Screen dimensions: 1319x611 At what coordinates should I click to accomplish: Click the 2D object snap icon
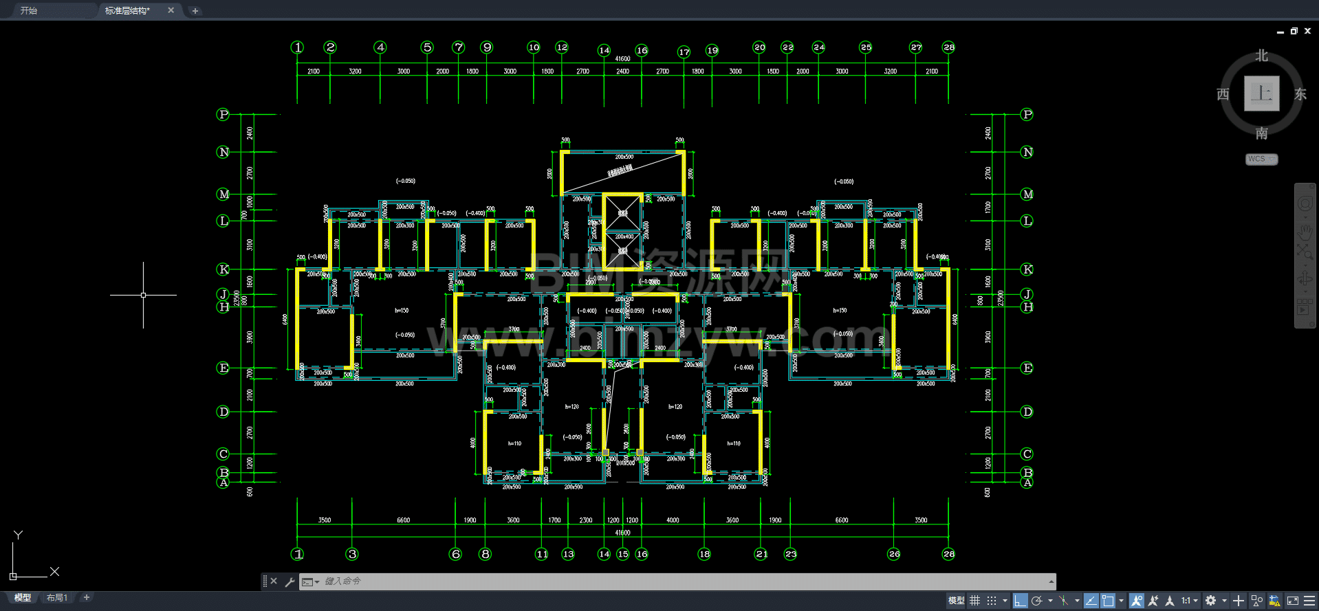(x=1108, y=601)
